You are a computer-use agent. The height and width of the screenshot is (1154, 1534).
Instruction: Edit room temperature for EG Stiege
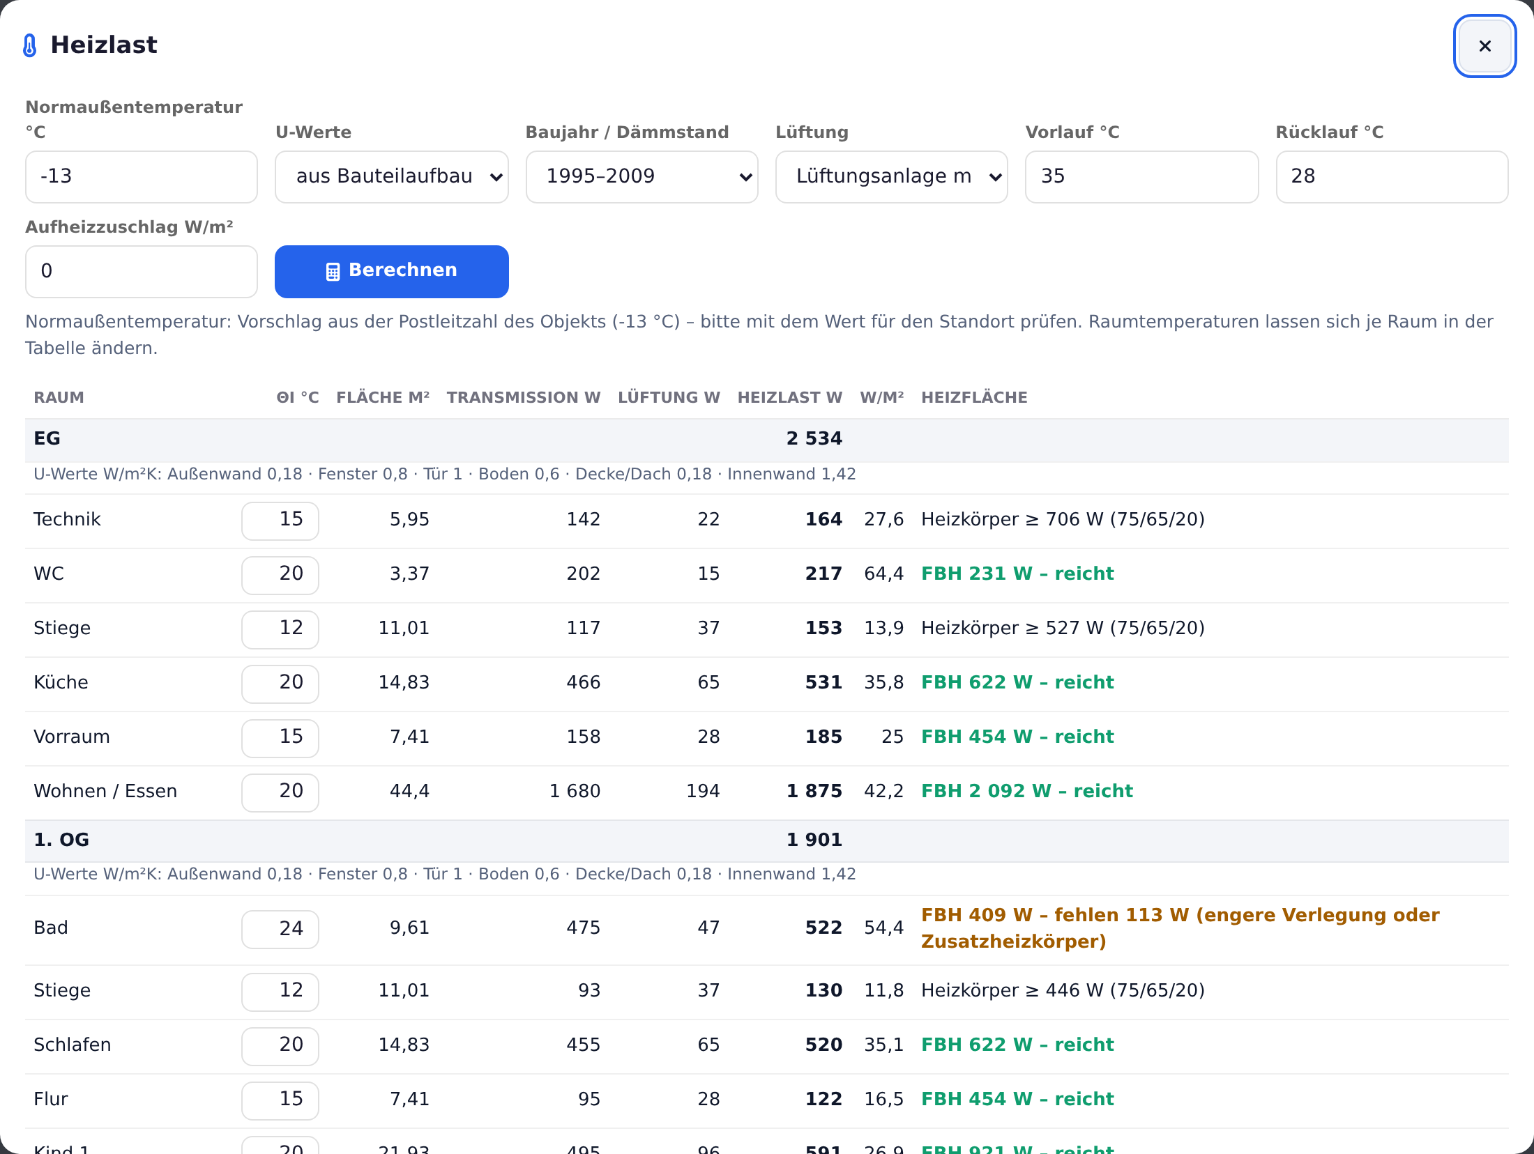tap(280, 629)
